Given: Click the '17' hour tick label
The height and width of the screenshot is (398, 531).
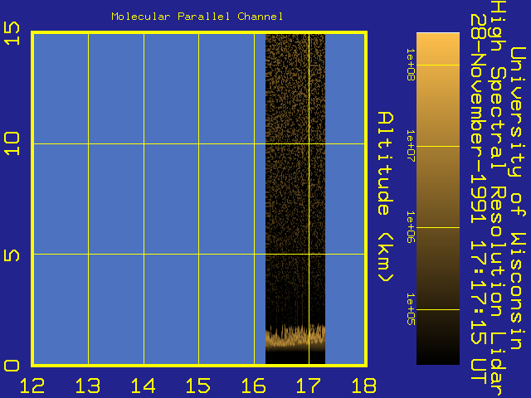Looking at the screenshot, I should [309, 386].
